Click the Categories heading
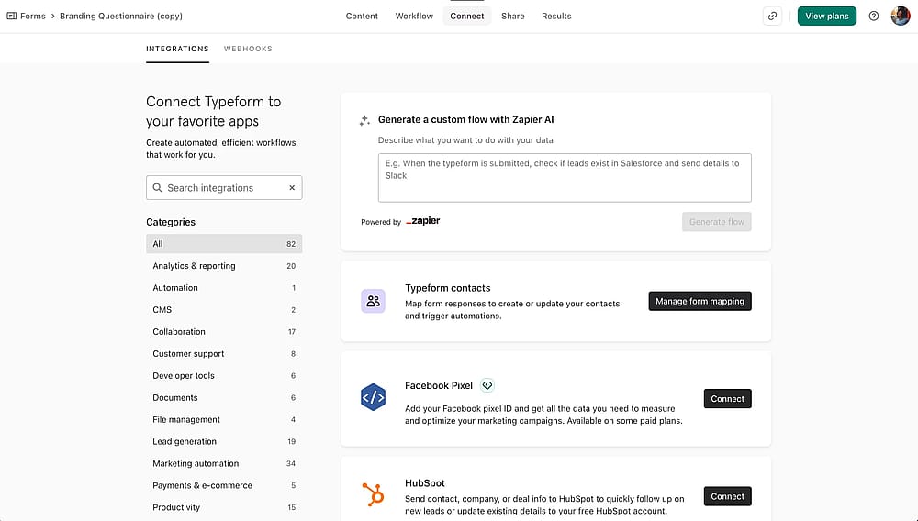The height and width of the screenshot is (521, 918). 171,222
